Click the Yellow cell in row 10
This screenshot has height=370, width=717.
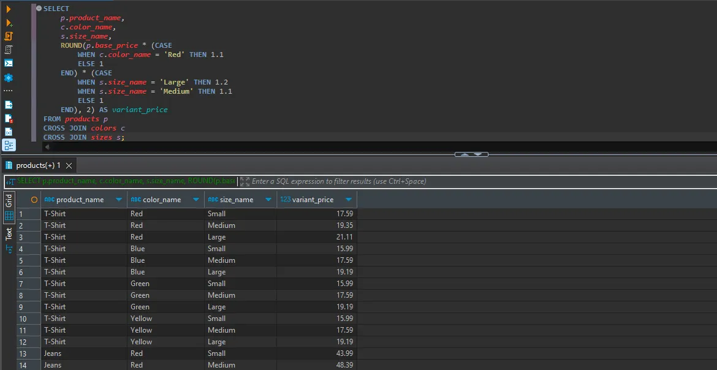point(165,319)
